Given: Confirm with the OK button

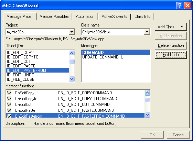Looking at the screenshot, I should pos(152,135).
